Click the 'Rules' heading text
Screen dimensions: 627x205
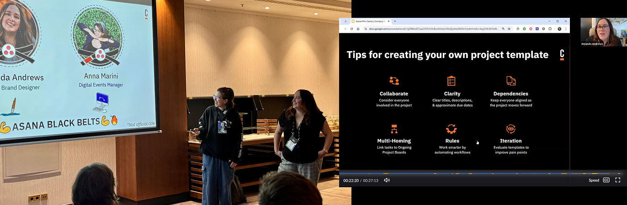[452, 141]
